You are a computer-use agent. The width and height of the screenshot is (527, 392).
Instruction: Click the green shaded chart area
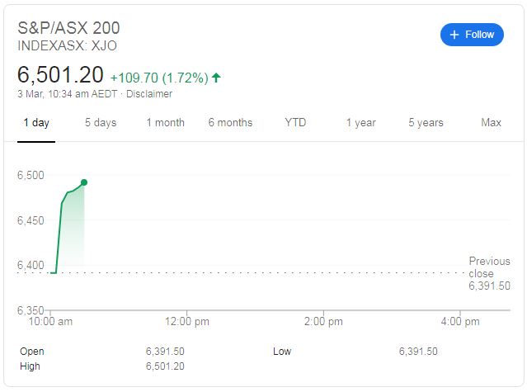pos(73,229)
